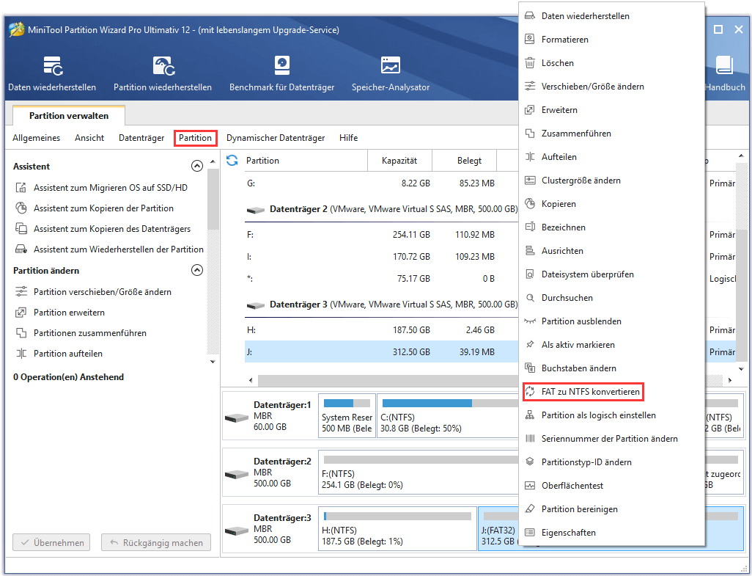Start Assistent zum Kopieren des Datenträgers
The width and height of the screenshot is (752, 576).
[x=111, y=229]
